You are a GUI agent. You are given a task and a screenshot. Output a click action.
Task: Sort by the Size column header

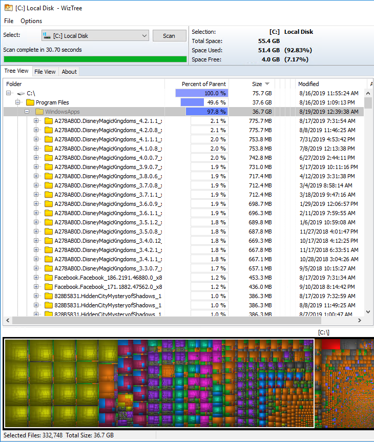(x=252, y=84)
